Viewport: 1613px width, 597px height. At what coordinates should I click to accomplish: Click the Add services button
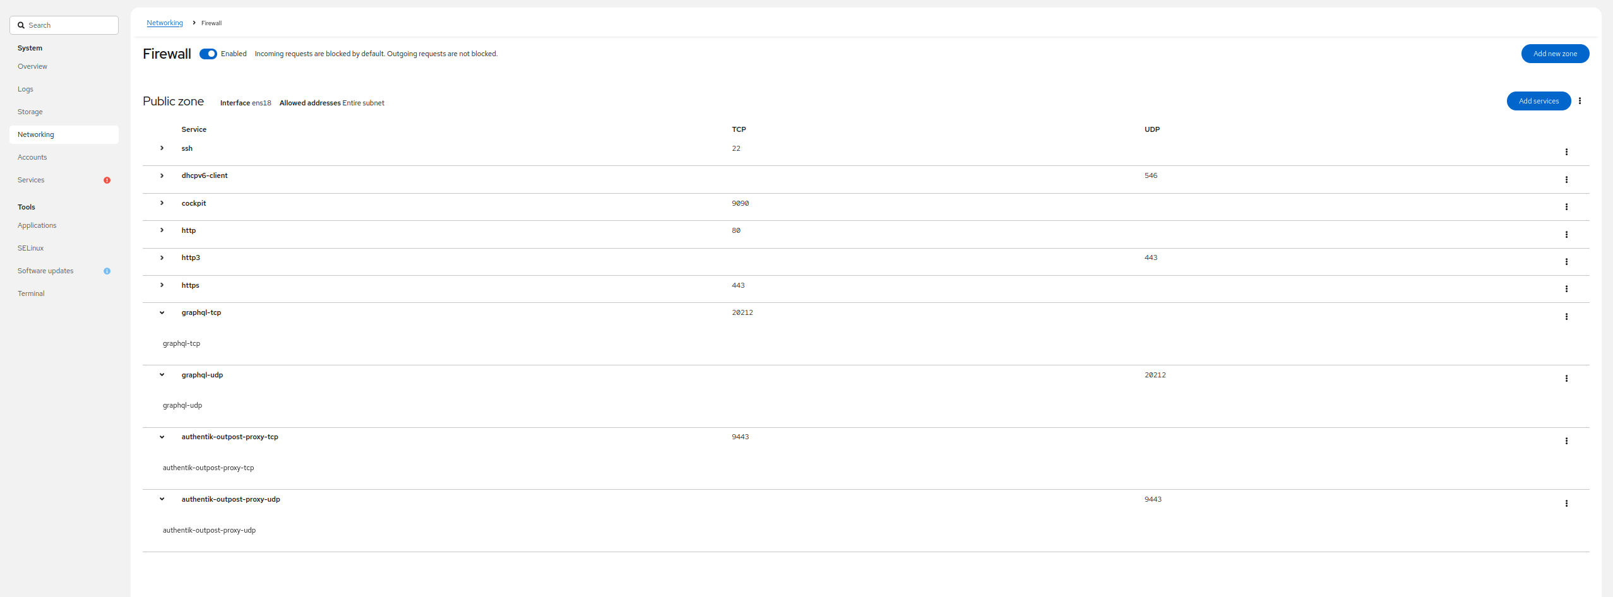pos(1539,102)
